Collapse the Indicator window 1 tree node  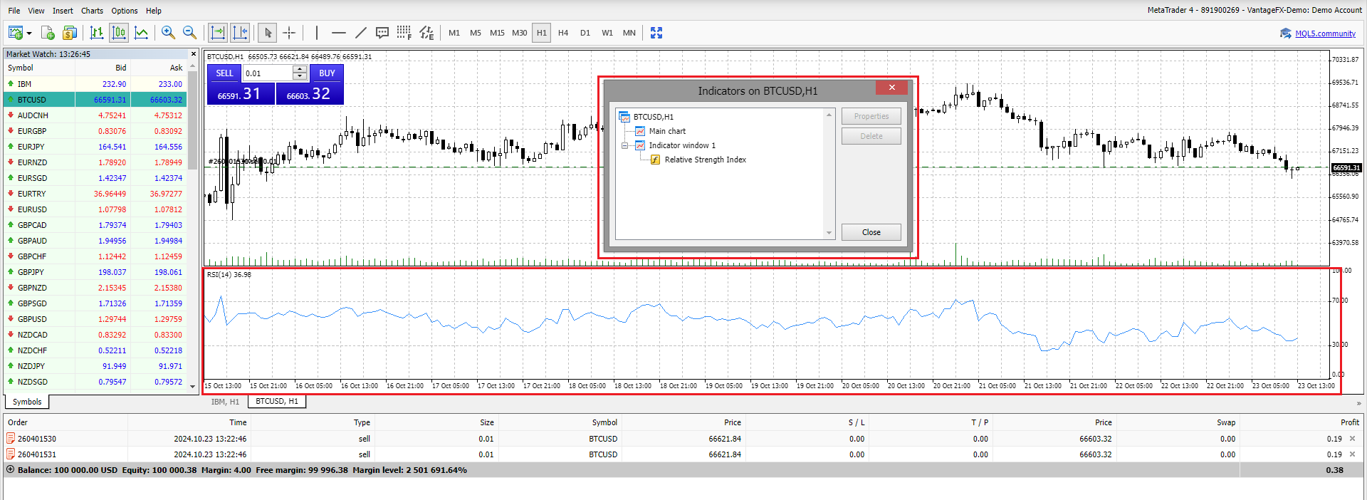point(625,145)
